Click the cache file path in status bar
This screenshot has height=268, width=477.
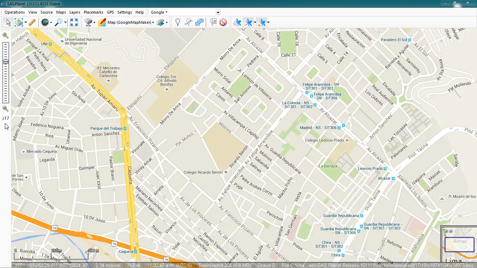(x=377, y=265)
